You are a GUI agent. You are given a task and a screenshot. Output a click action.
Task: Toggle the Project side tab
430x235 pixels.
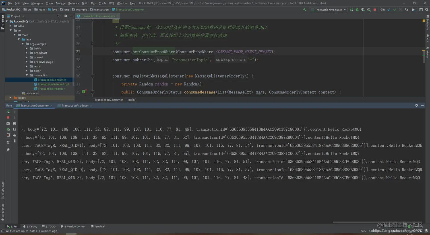pos(3,23)
